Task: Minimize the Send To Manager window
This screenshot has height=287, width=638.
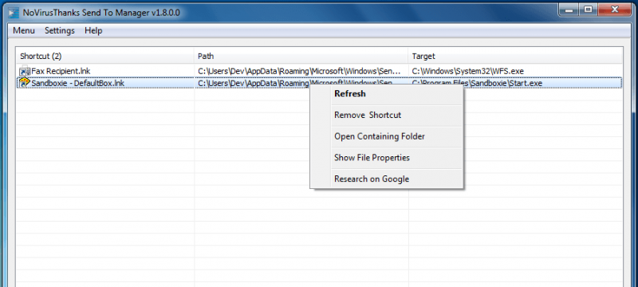Action: (x=569, y=10)
